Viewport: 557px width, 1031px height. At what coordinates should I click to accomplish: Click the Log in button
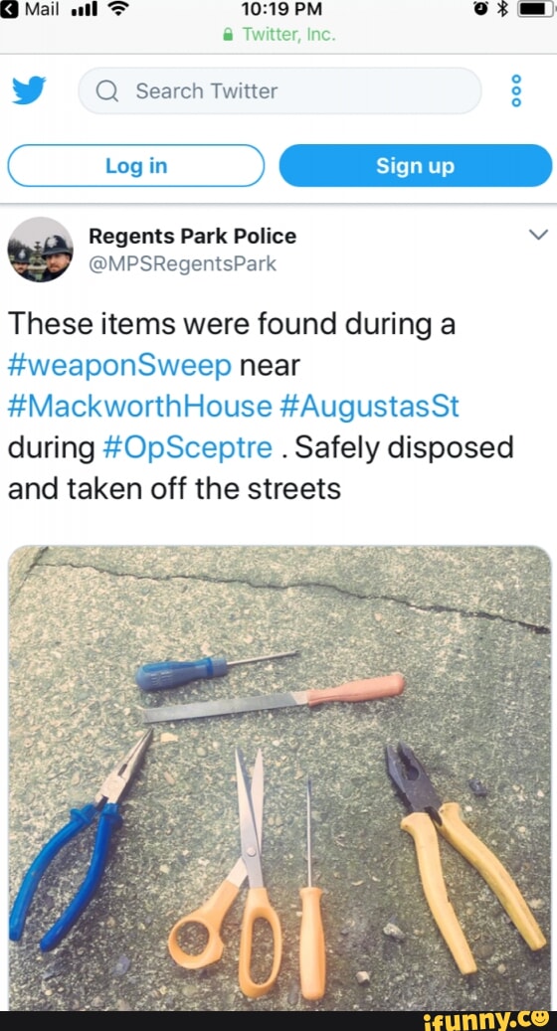point(136,166)
